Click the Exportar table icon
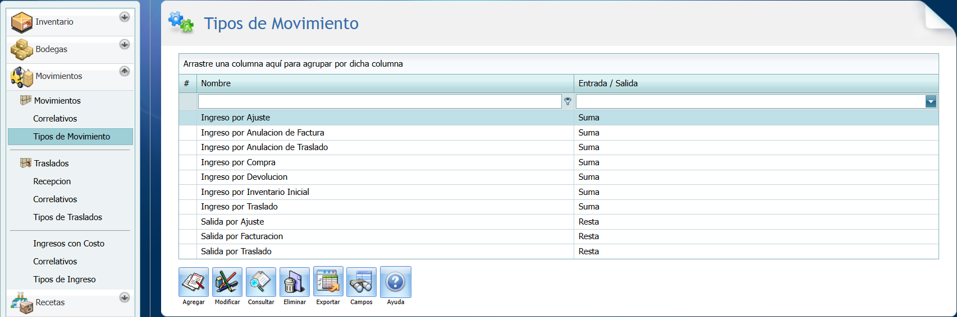The image size is (957, 317). click(x=328, y=282)
